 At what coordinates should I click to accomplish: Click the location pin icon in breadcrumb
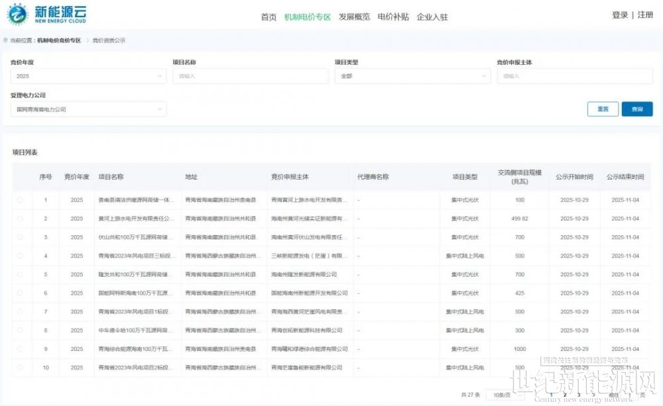[x=6, y=40]
